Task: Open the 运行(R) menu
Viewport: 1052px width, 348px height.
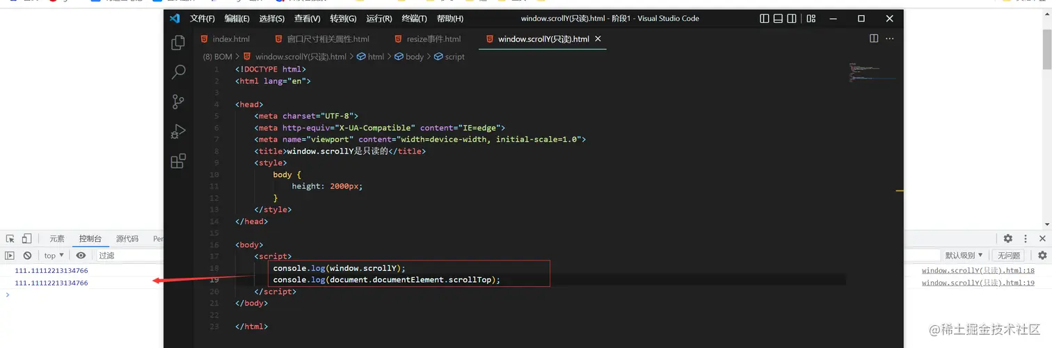Action: [378, 19]
